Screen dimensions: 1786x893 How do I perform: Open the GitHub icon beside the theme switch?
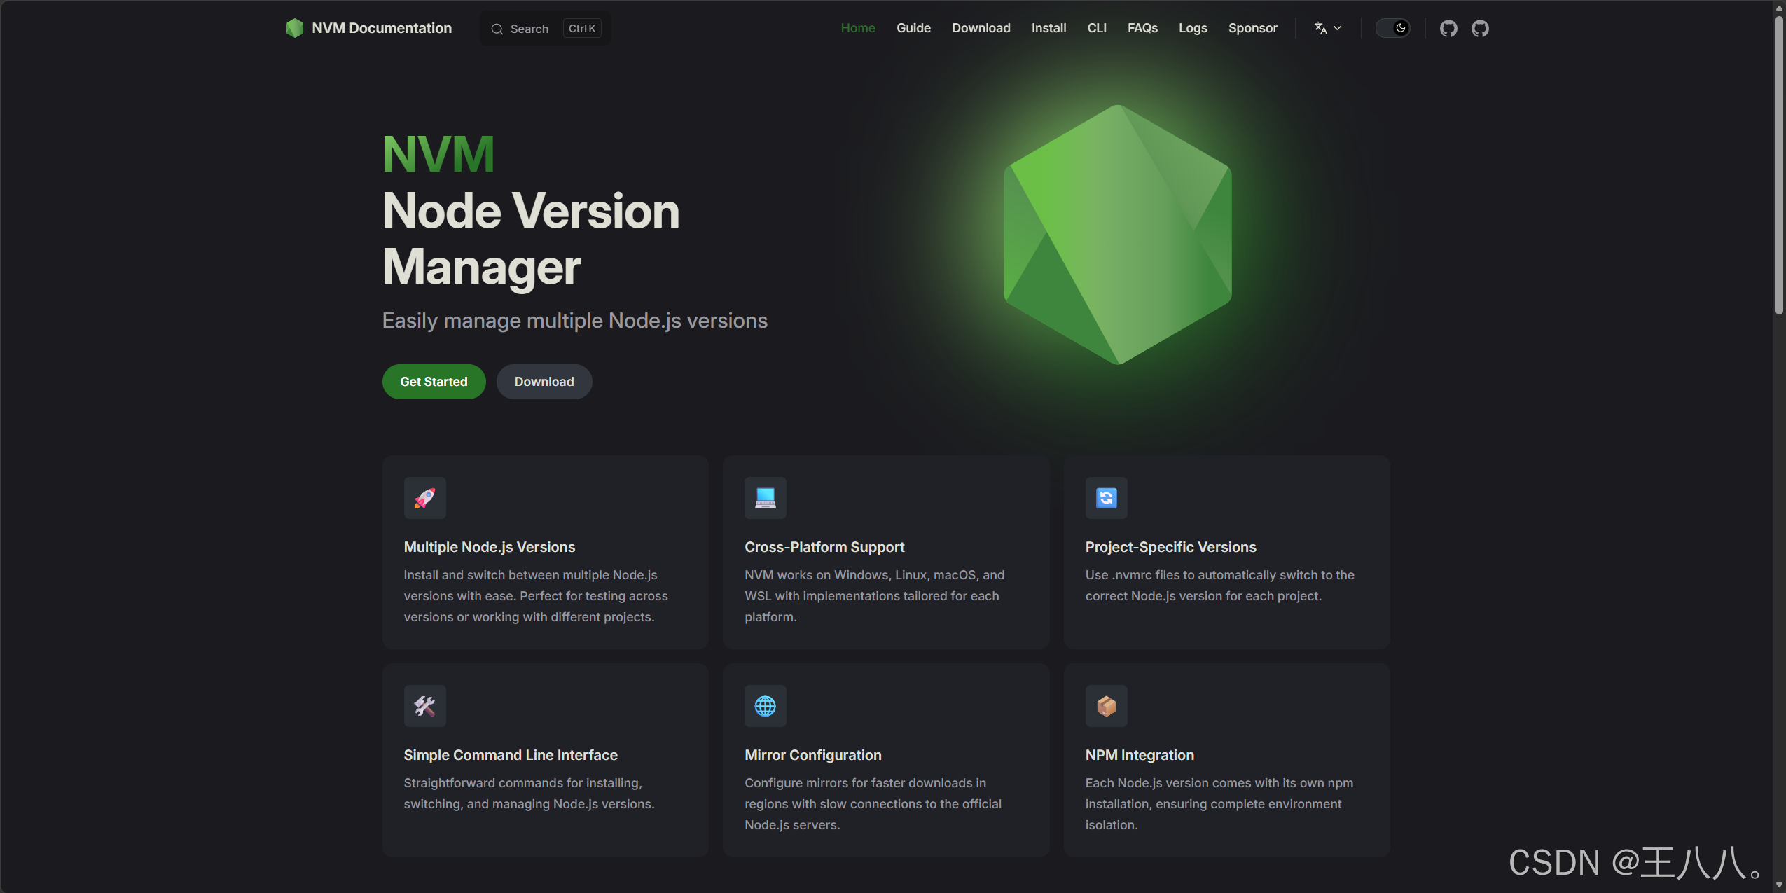pyautogui.click(x=1448, y=28)
